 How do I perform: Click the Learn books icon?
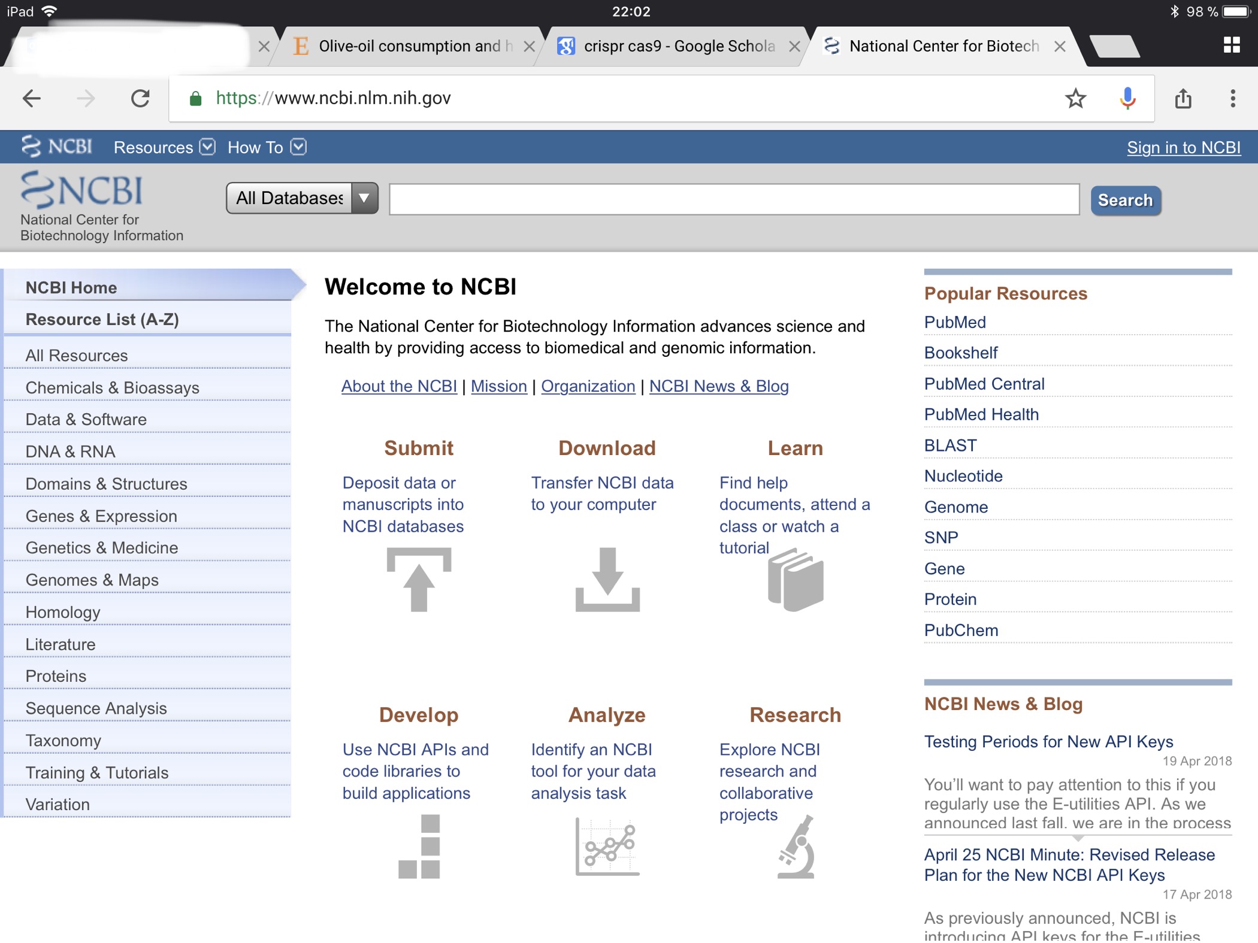(x=796, y=580)
